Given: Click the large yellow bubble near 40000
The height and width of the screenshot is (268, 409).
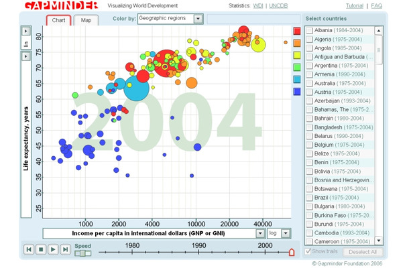Looking at the screenshot, I should pyautogui.click(x=258, y=45).
